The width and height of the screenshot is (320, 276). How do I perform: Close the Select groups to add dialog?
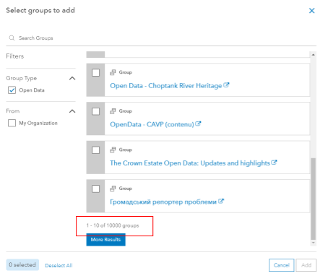coord(311,11)
